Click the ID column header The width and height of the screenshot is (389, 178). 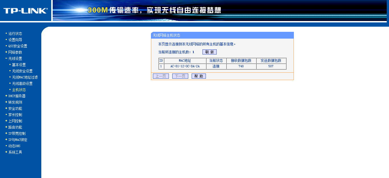[161, 61]
